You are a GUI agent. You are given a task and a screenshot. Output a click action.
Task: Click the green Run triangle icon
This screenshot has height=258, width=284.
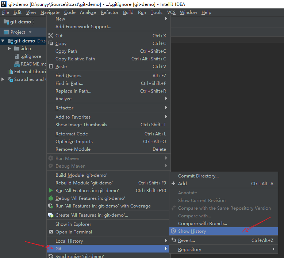coord(51,191)
